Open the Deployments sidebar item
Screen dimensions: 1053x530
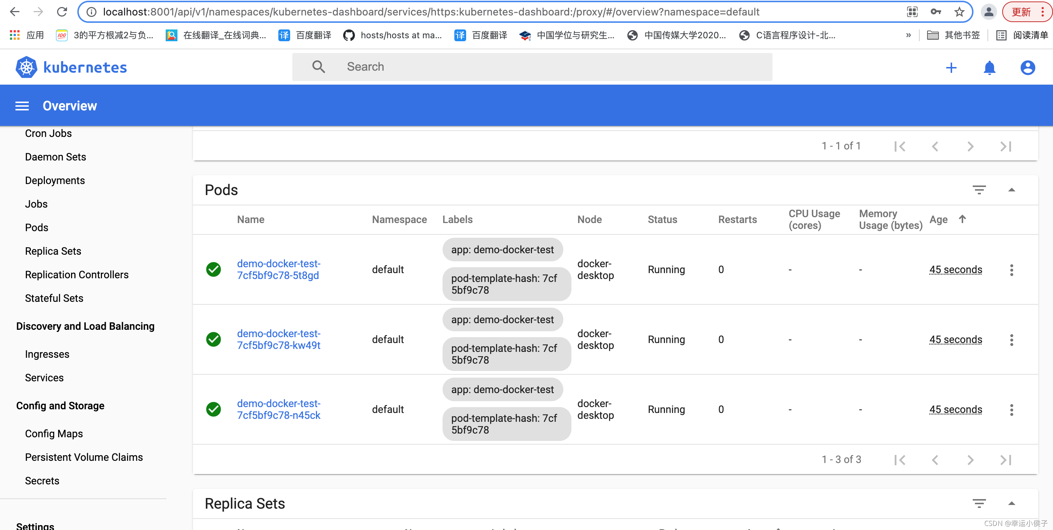click(55, 180)
